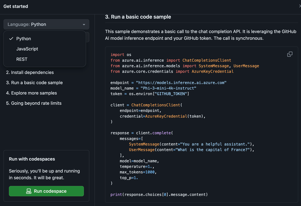Click the codespace icon on green button
301x206 pixels.
tap(29, 191)
